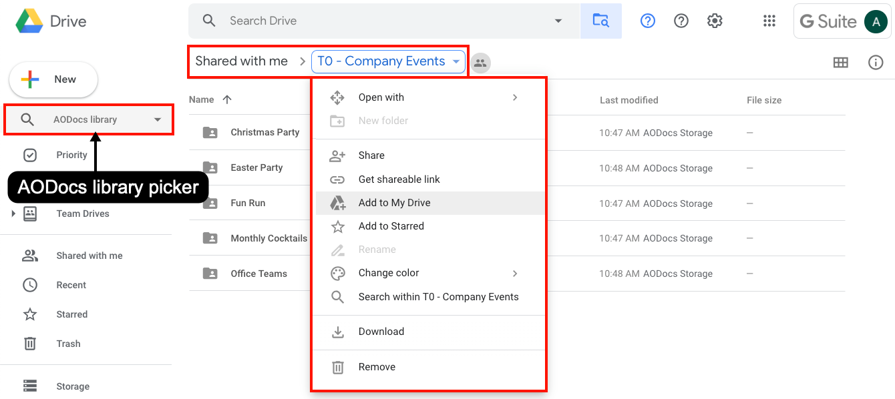Image resolution: width=895 pixels, height=399 pixels.
Task: Open Recent in the sidebar
Action: pyautogui.click(x=71, y=285)
